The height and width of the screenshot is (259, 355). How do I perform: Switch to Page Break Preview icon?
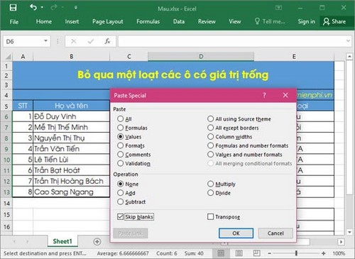coord(257,253)
